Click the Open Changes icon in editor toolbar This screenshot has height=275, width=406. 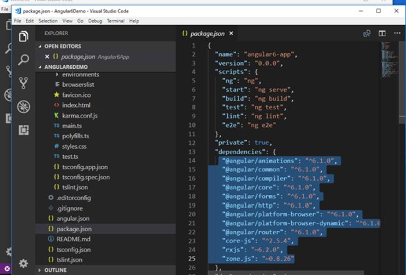point(367,33)
